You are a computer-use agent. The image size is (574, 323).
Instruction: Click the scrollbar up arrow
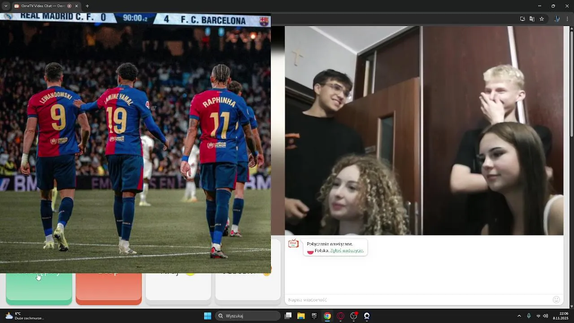click(x=571, y=28)
